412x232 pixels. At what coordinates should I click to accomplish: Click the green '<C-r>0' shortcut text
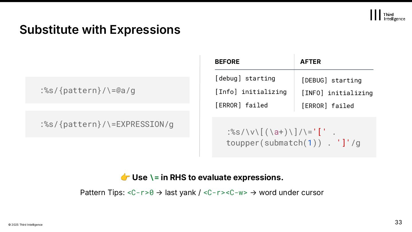pyautogui.click(x=140, y=192)
